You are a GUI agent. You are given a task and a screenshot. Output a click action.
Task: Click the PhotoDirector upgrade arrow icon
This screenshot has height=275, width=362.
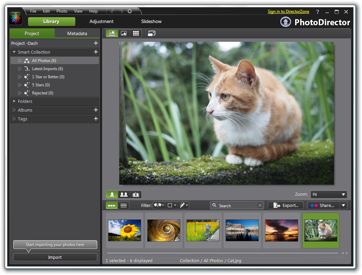tap(286, 22)
